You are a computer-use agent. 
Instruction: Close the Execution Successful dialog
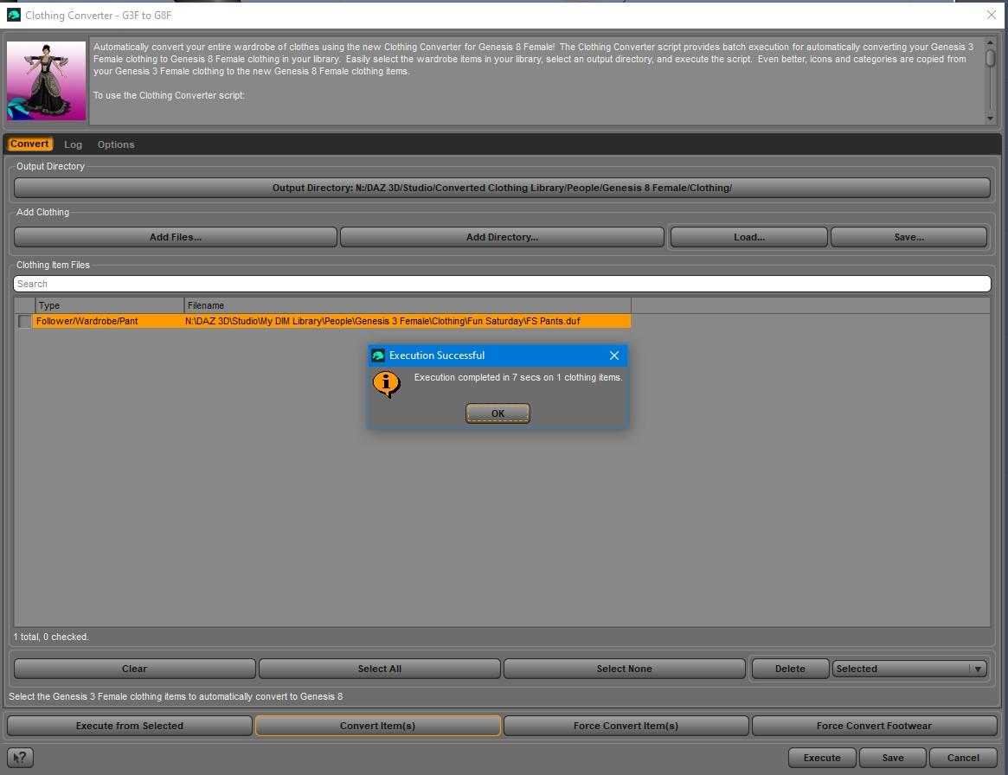point(614,355)
